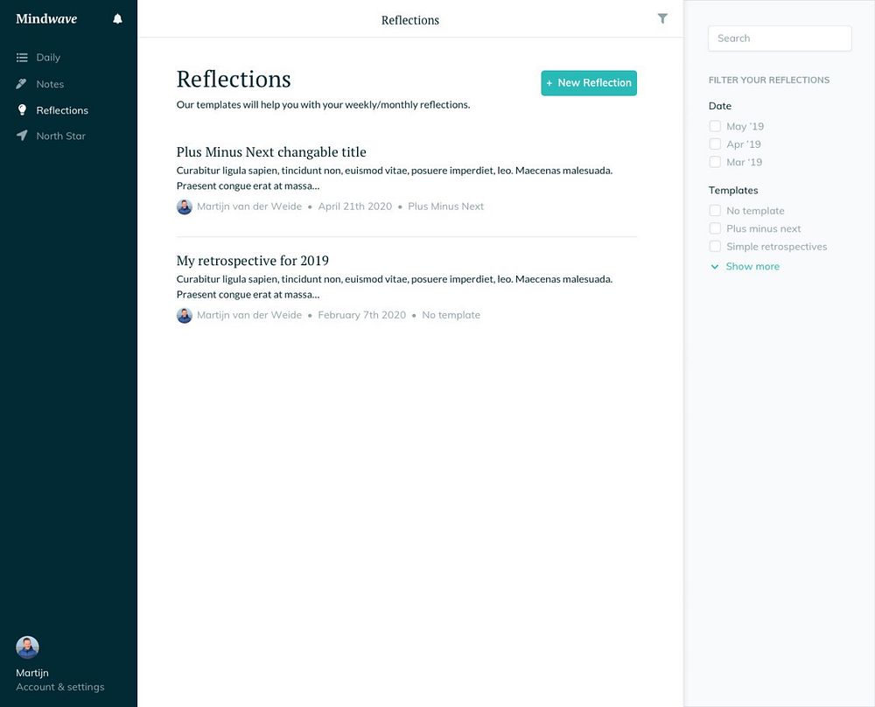Click Martijn's avatar in sidebar bottom
Screen dimensions: 875x707
[27, 647]
